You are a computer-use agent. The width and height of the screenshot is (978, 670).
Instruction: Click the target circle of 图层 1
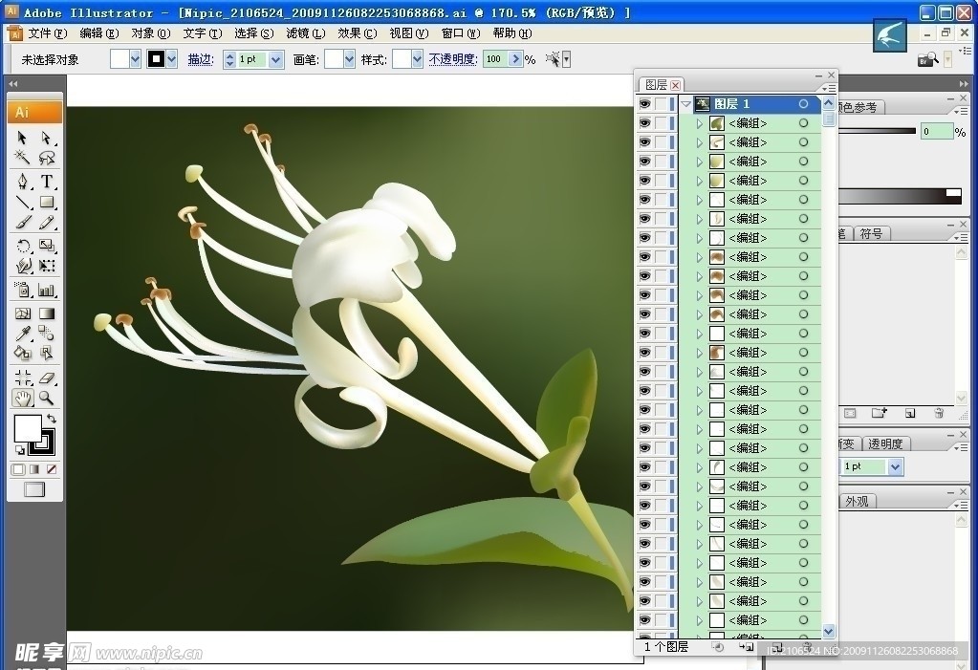803,104
